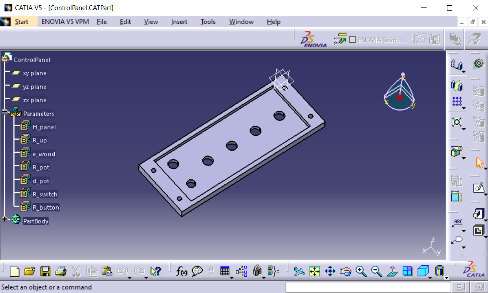Open the Design Table tool
The height and width of the screenshot is (293, 488).
click(225, 271)
